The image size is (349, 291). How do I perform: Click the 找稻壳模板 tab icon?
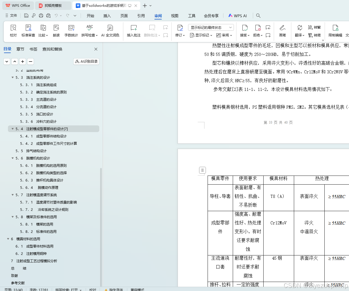pyautogui.click(x=41, y=6)
